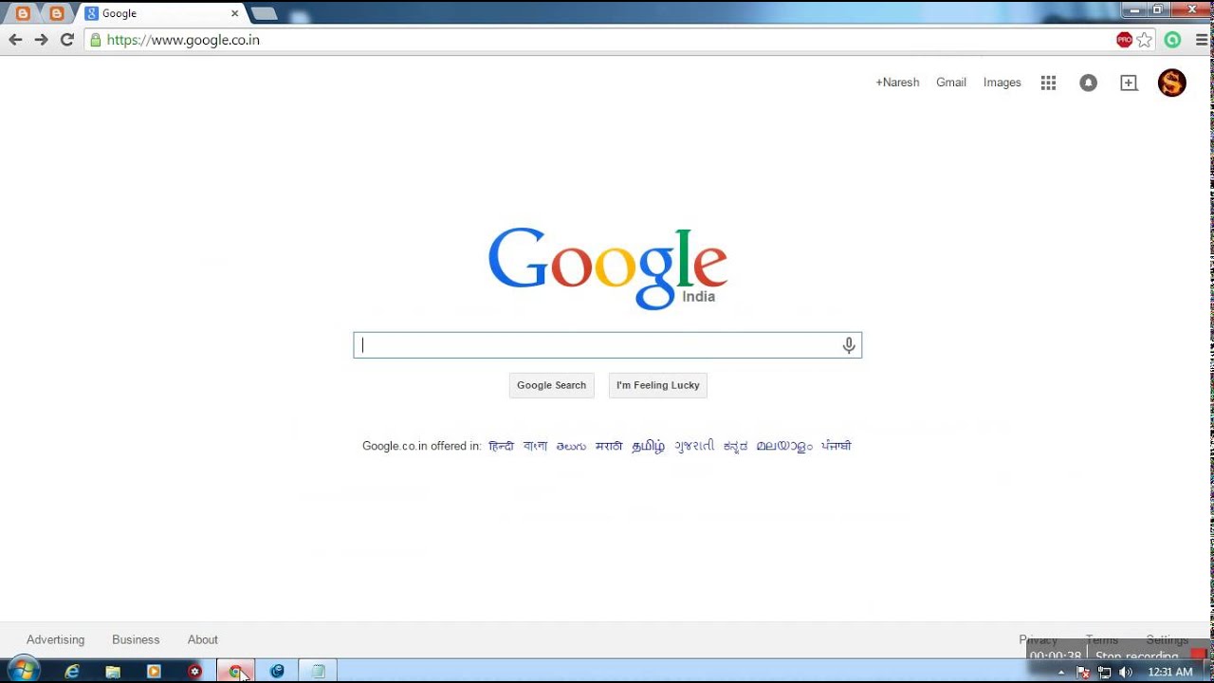Image resolution: width=1214 pixels, height=683 pixels.
Task: Switch Google to Hindi language
Action: tap(501, 446)
